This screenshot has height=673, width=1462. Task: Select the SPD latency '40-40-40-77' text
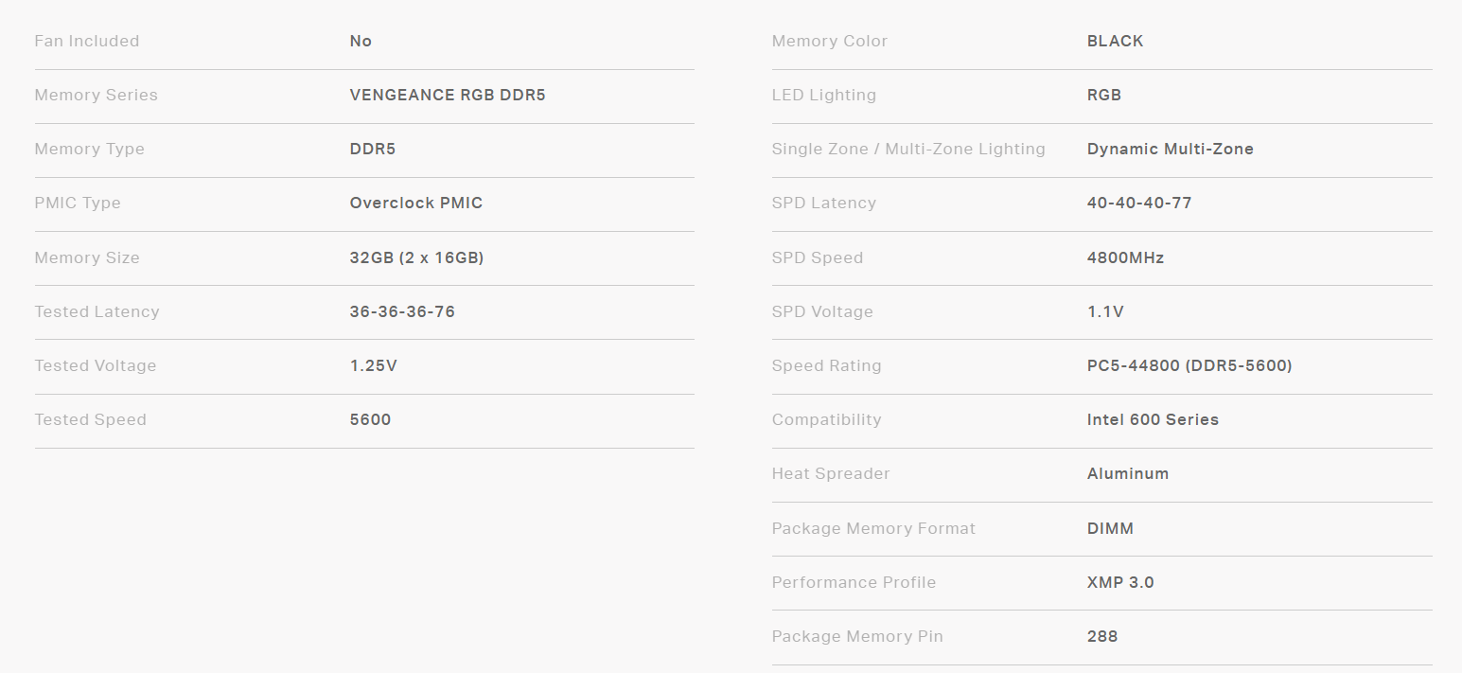click(1139, 203)
